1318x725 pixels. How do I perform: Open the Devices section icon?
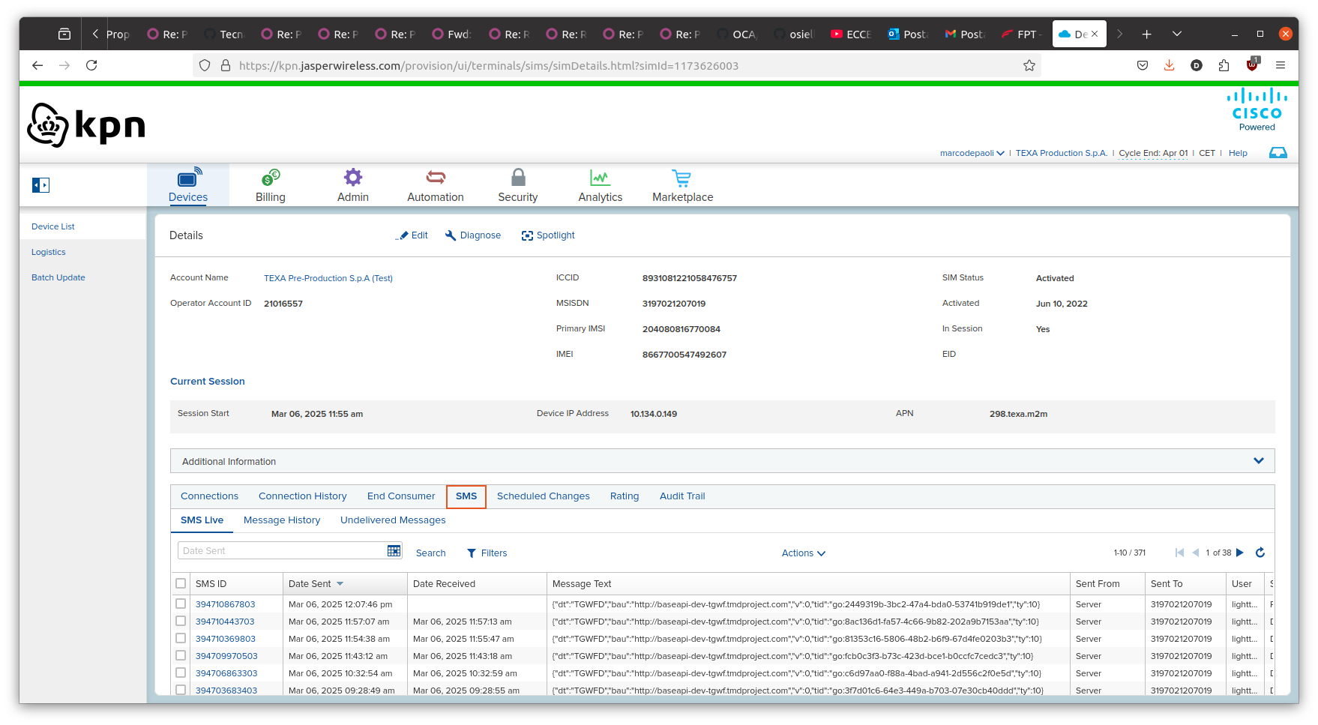[x=188, y=178]
